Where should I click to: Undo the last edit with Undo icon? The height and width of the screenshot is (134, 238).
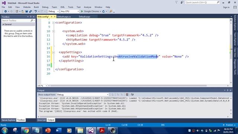[36, 12]
